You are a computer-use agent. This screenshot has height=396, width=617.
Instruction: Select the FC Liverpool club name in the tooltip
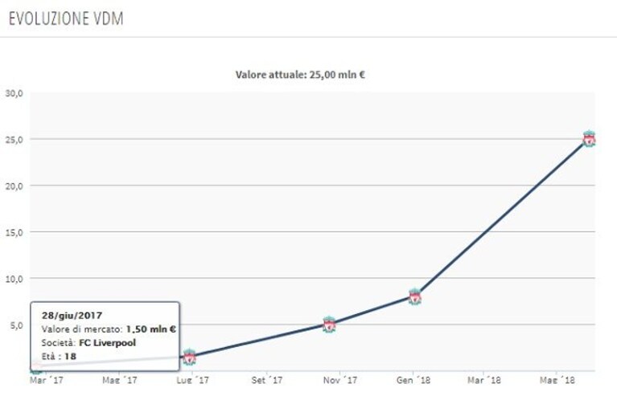point(108,342)
